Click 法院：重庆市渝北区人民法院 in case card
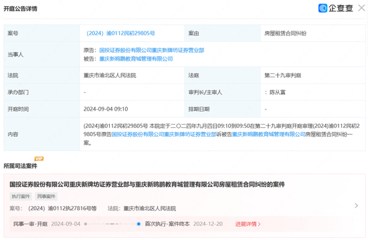 [142, 208]
